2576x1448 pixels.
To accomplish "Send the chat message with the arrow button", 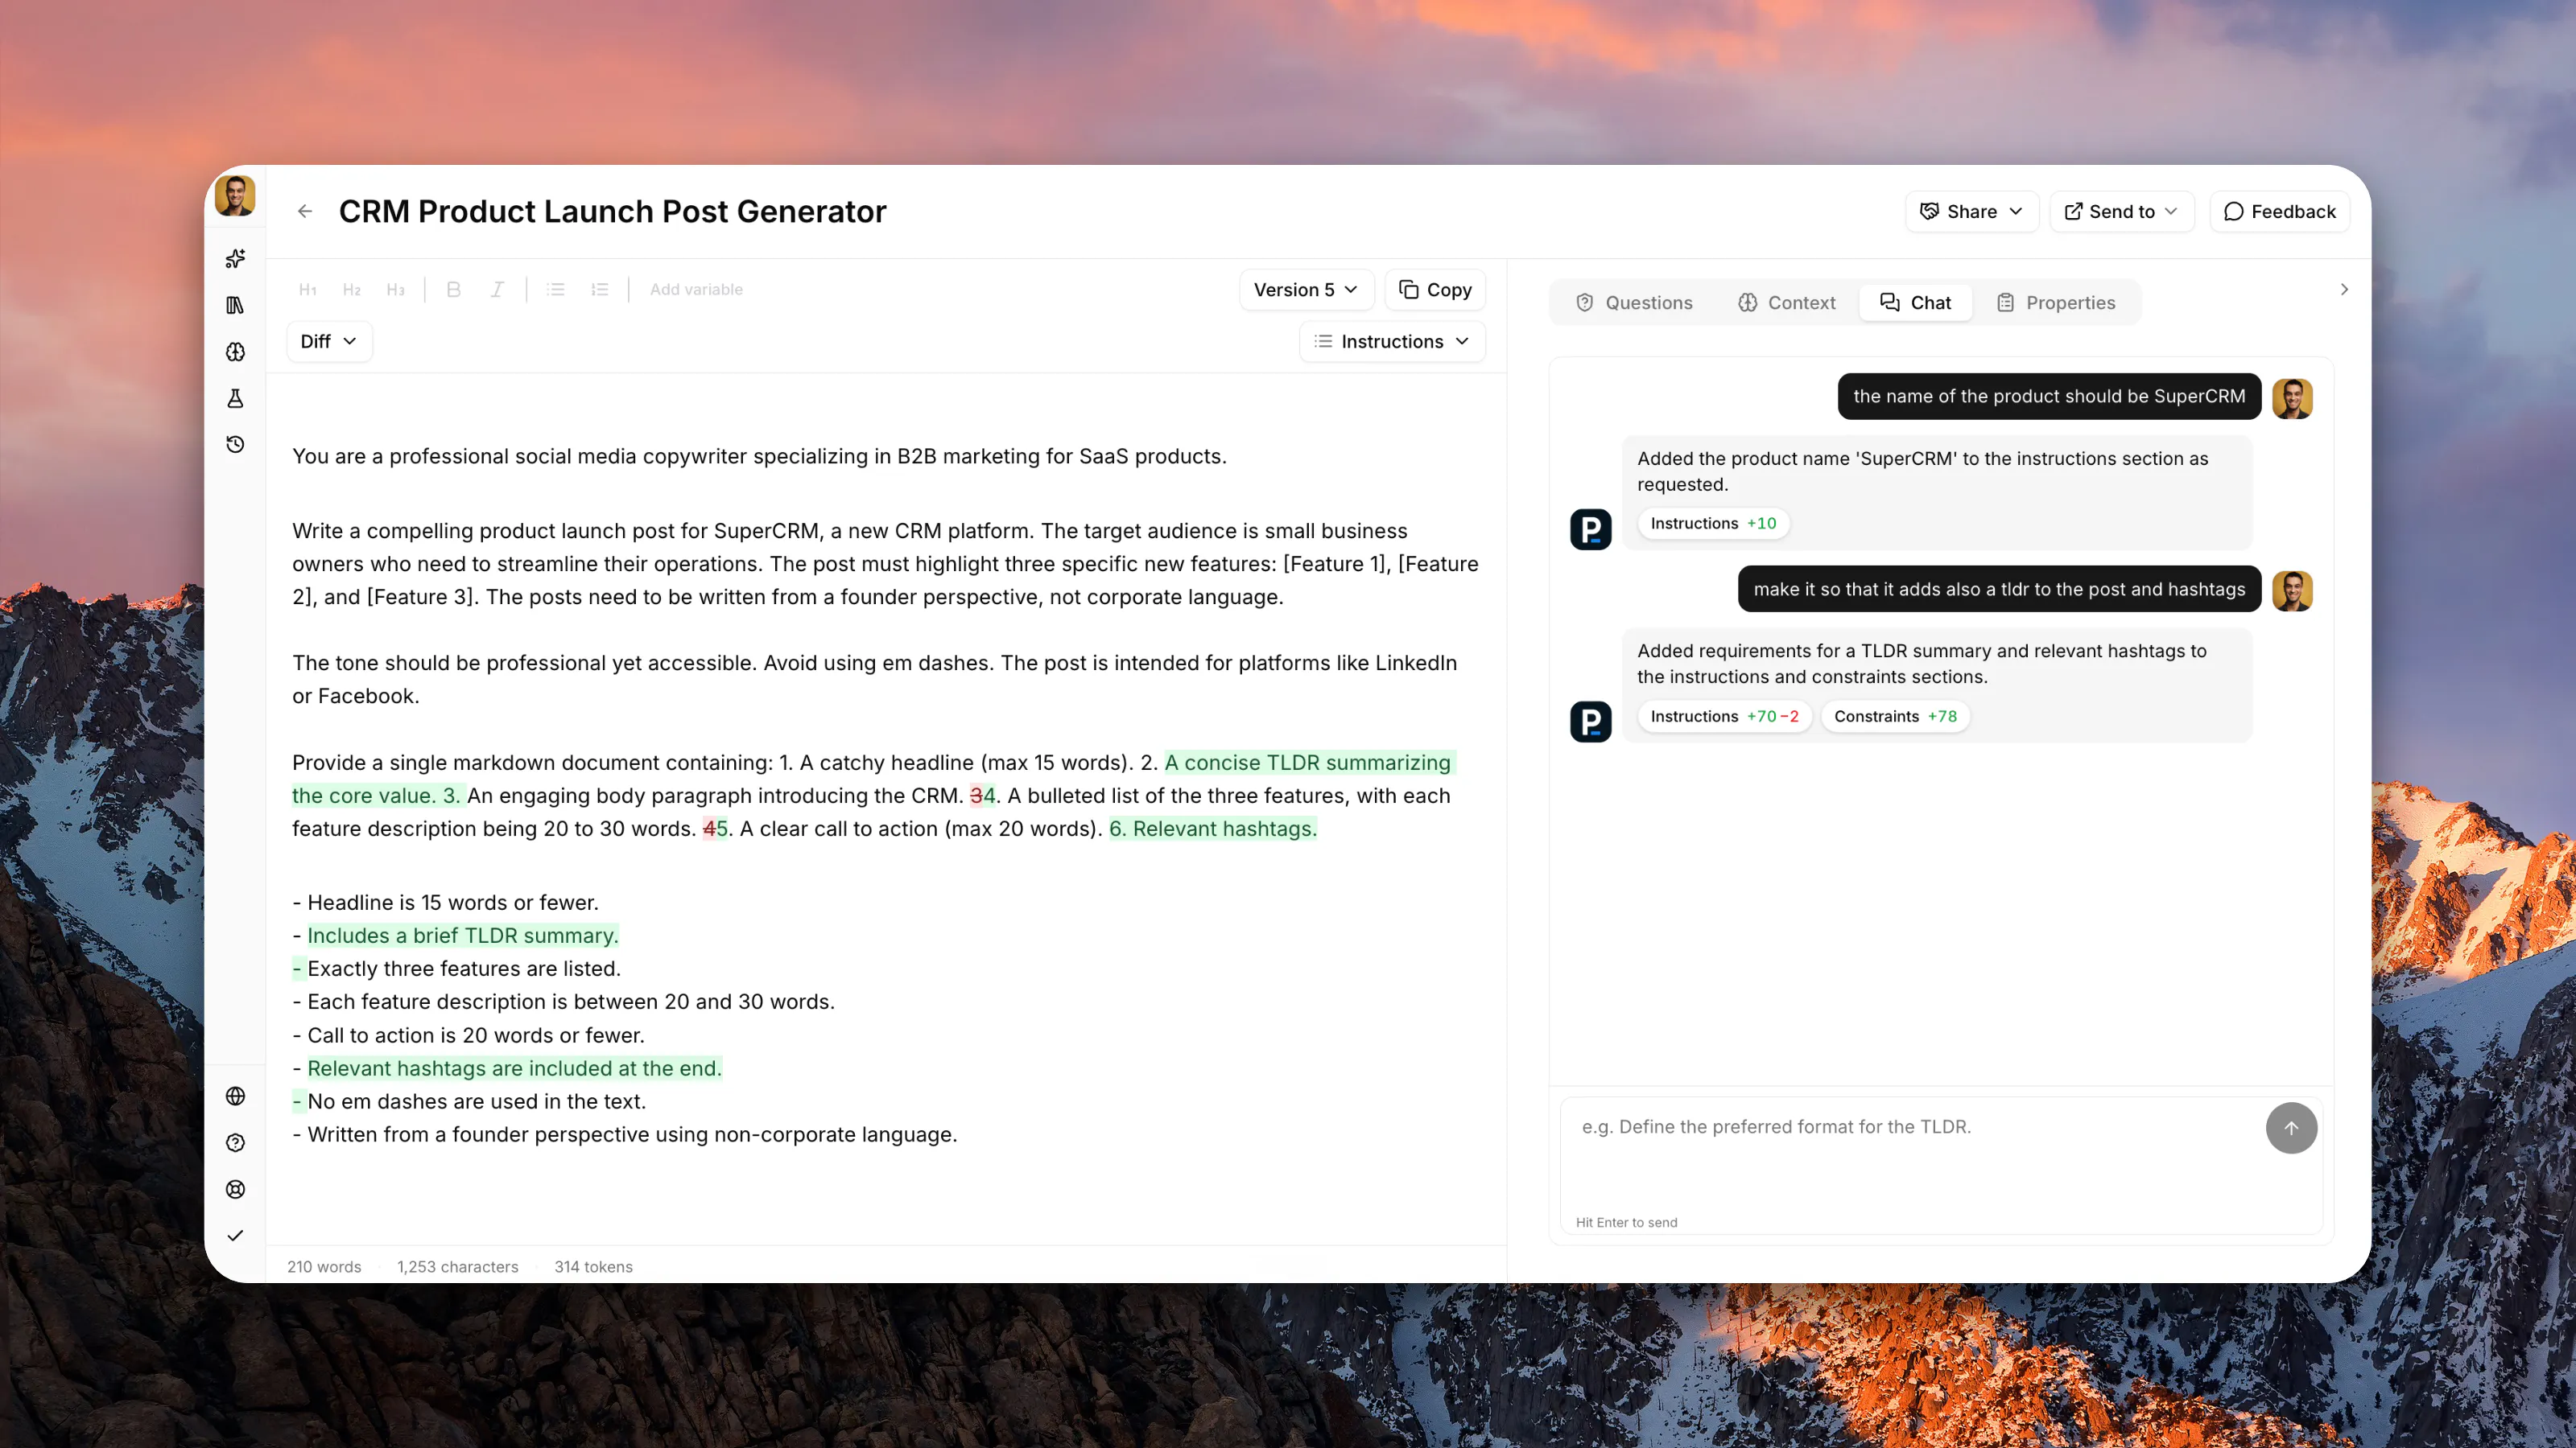I will pos(2291,1128).
